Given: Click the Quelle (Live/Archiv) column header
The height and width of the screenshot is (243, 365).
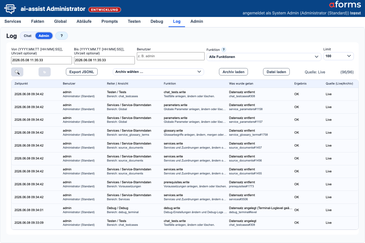Looking at the screenshot, I should tap(339, 84).
